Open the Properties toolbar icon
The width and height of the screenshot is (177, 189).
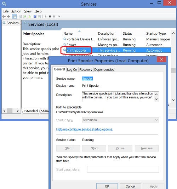click(x=20, y=17)
